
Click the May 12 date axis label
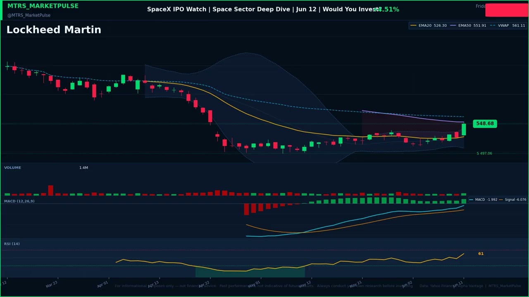[x=305, y=284]
